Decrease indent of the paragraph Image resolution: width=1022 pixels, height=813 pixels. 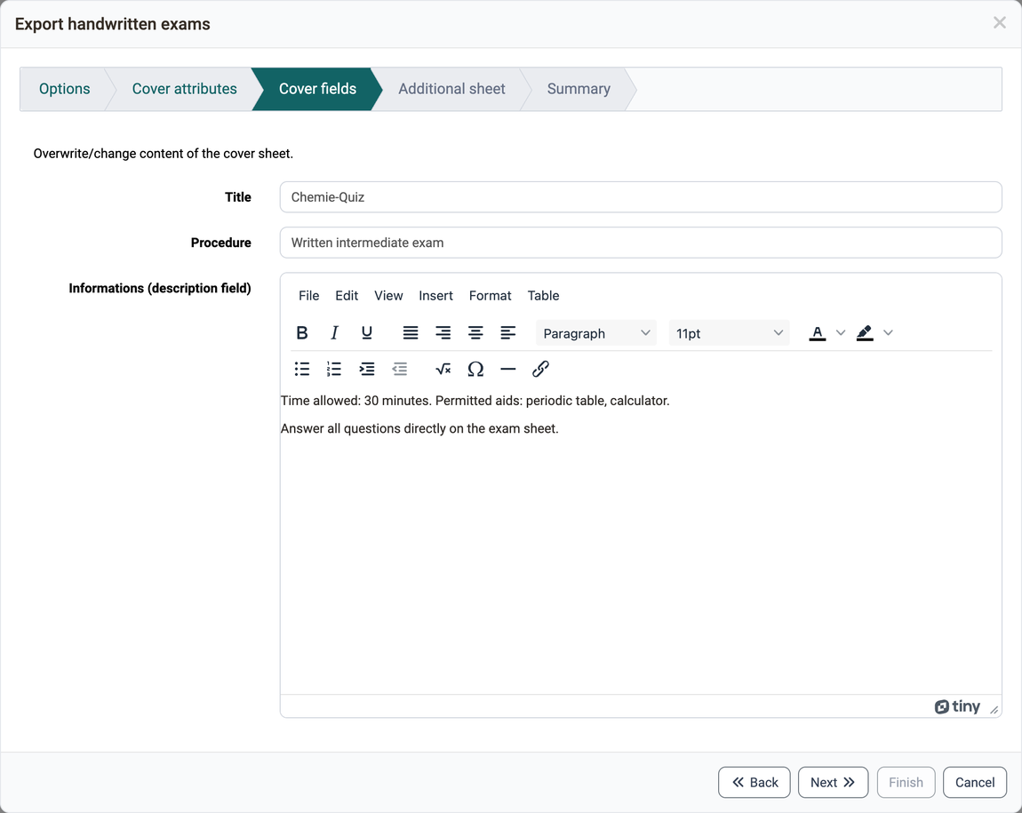(x=400, y=370)
